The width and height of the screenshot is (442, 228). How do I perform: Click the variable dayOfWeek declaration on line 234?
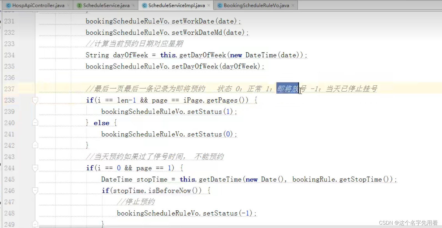(x=130, y=55)
